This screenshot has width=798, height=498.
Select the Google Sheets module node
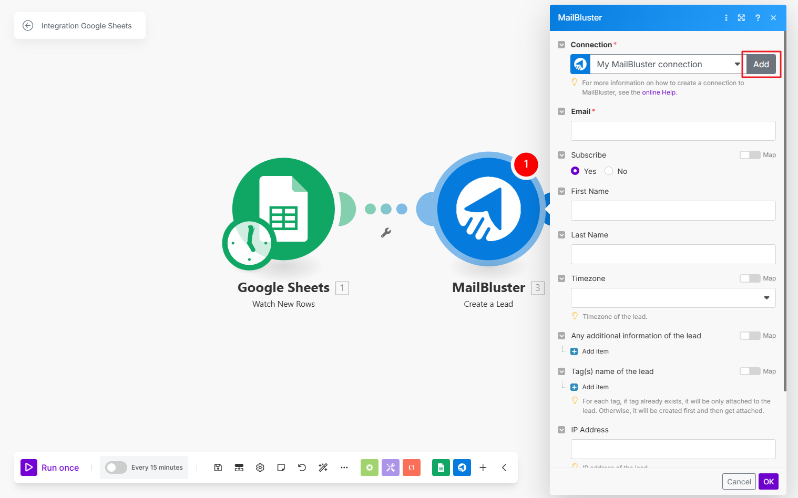(x=283, y=210)
